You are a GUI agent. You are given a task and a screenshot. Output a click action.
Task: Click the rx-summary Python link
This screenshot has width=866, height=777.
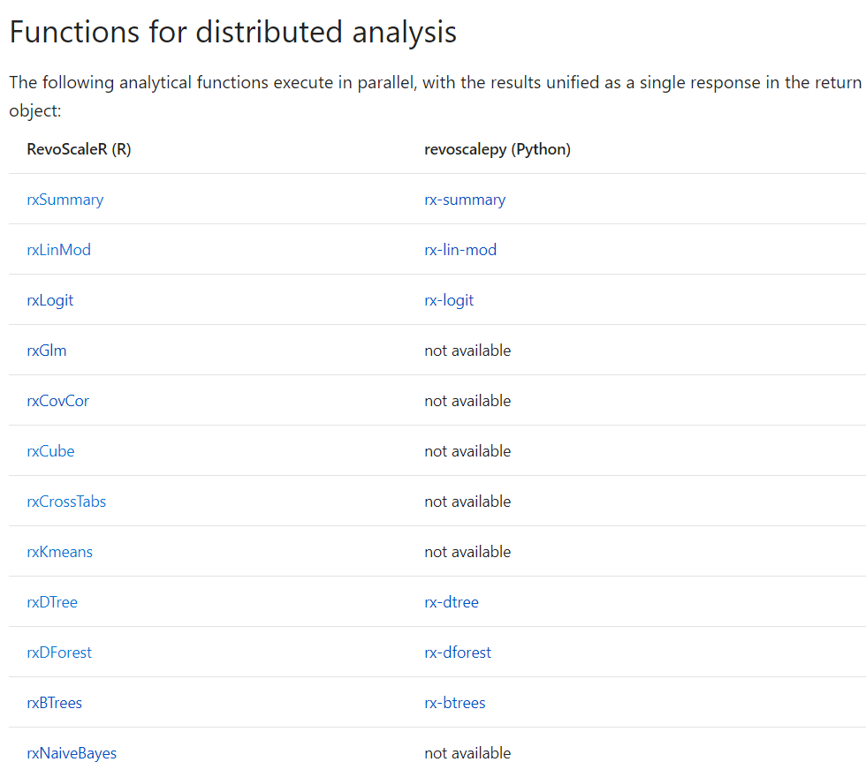[x=465, y=200]
